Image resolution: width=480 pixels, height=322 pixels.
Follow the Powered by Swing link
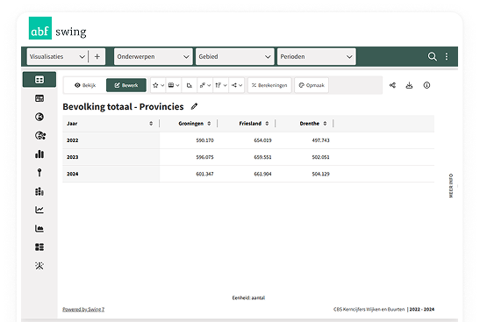[x=83, y=309]
